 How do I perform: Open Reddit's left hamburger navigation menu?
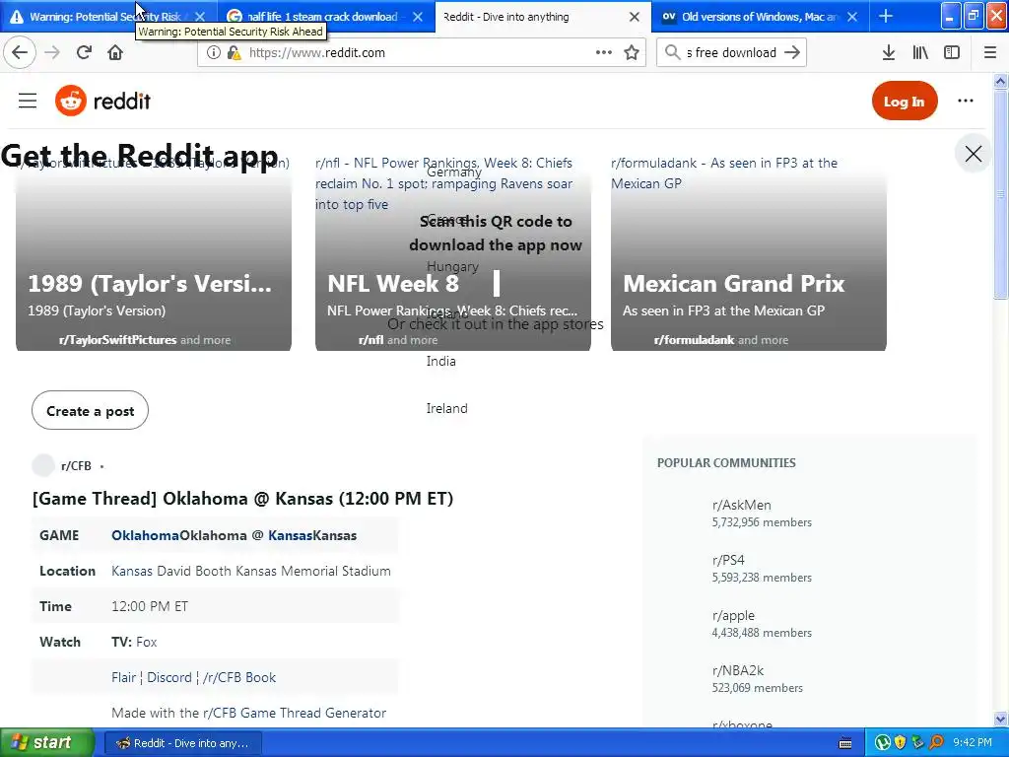[28, 102]
